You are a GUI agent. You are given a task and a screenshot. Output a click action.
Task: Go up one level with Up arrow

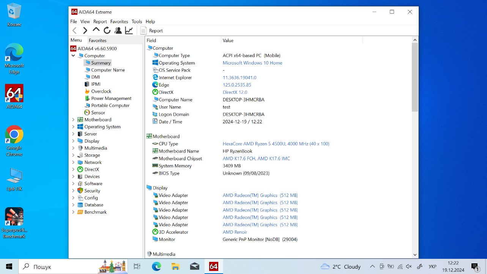click(96, 30)
